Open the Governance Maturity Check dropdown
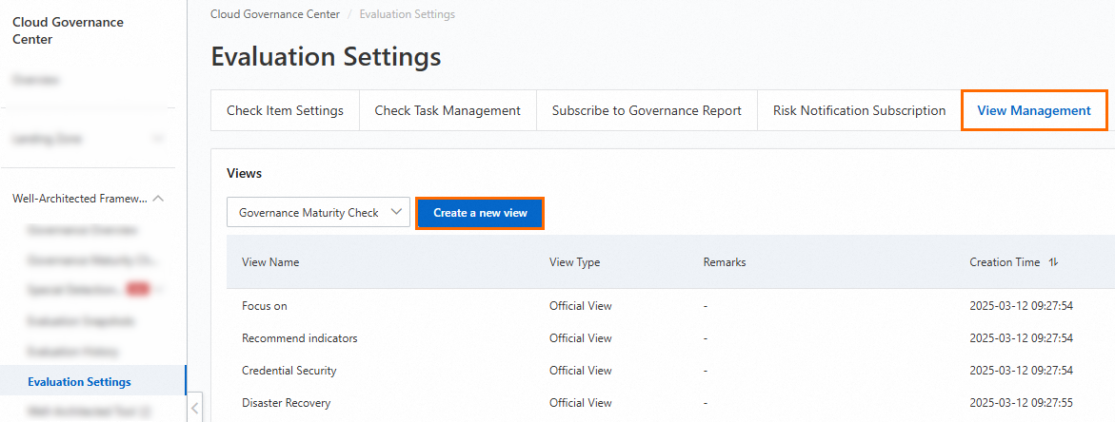Screen dimensions: 1115x422 [318, 213]
